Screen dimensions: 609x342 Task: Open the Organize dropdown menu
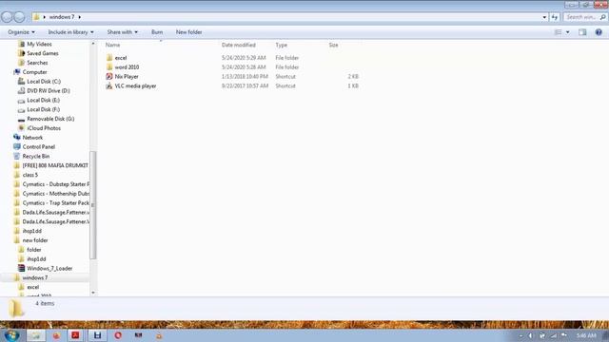click(21, 32)
